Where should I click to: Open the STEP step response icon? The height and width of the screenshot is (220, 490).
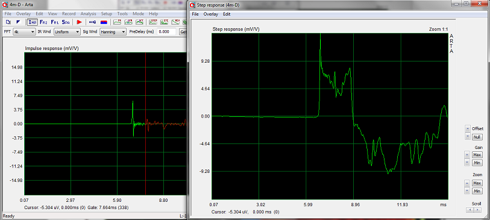pos(153,22)
